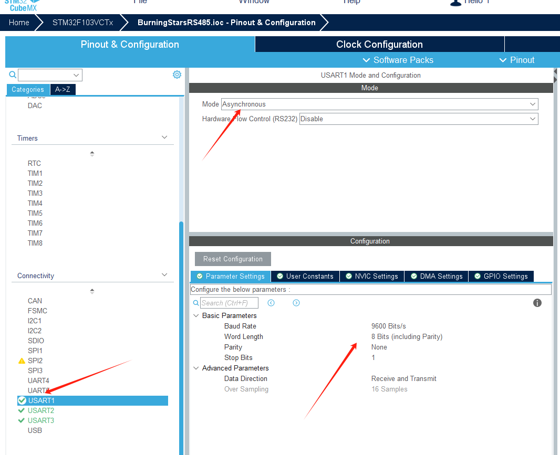Click the Reset Configuration button
The height and width of the screenshot is (455, 560).
tap(233, 259)
